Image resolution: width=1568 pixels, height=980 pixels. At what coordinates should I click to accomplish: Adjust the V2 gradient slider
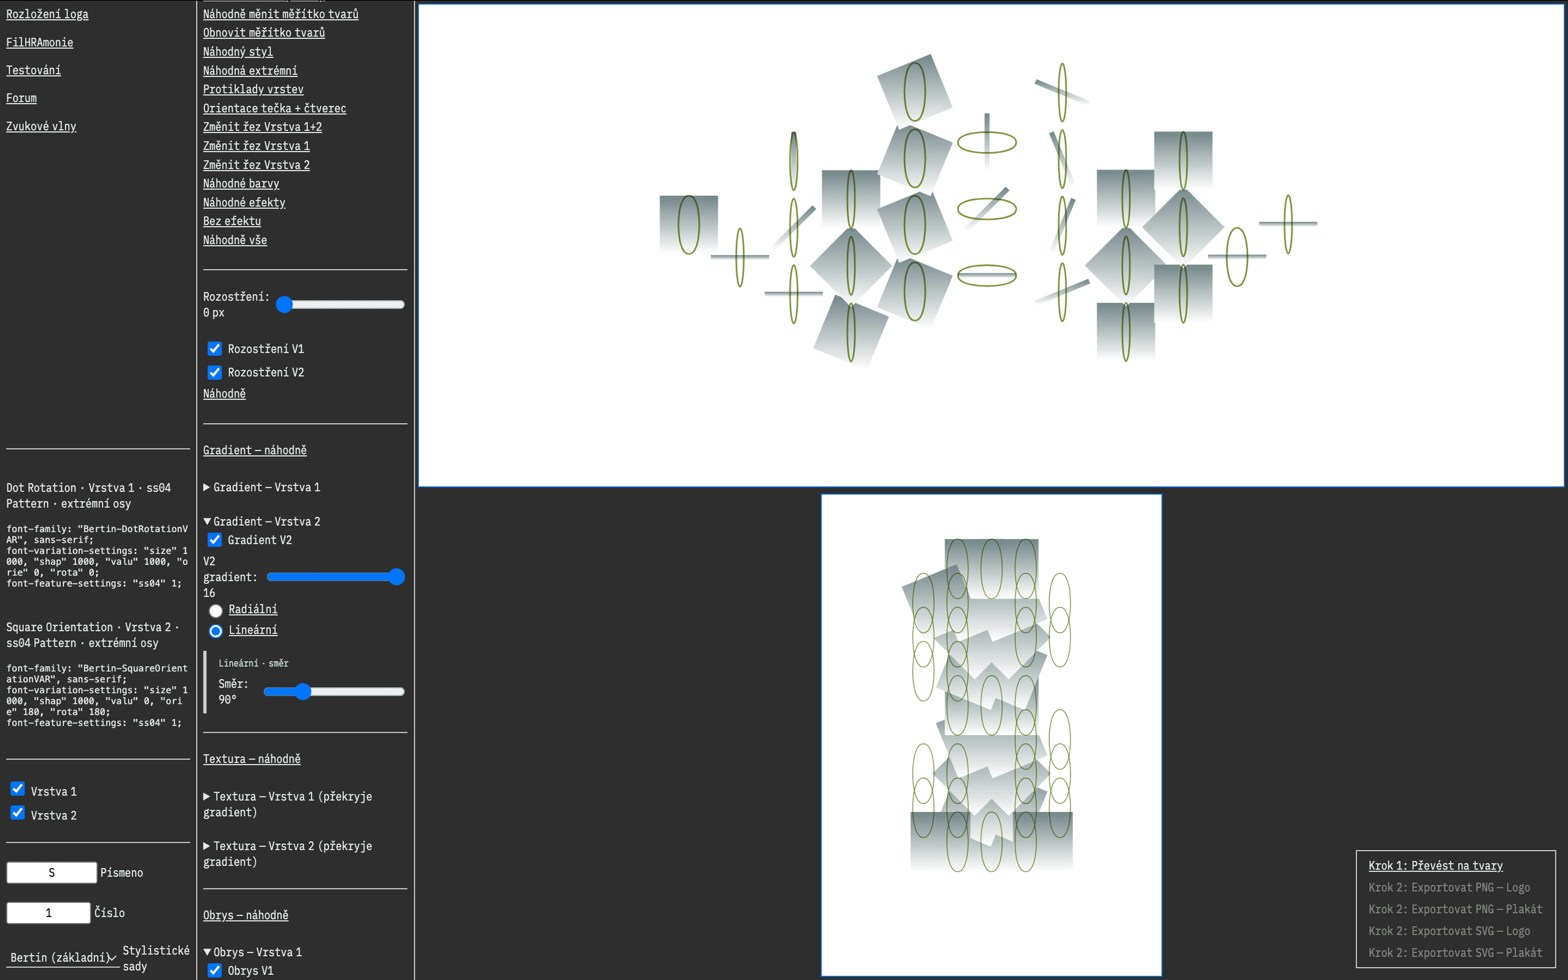pyautogui.click(x=336, y=577)
